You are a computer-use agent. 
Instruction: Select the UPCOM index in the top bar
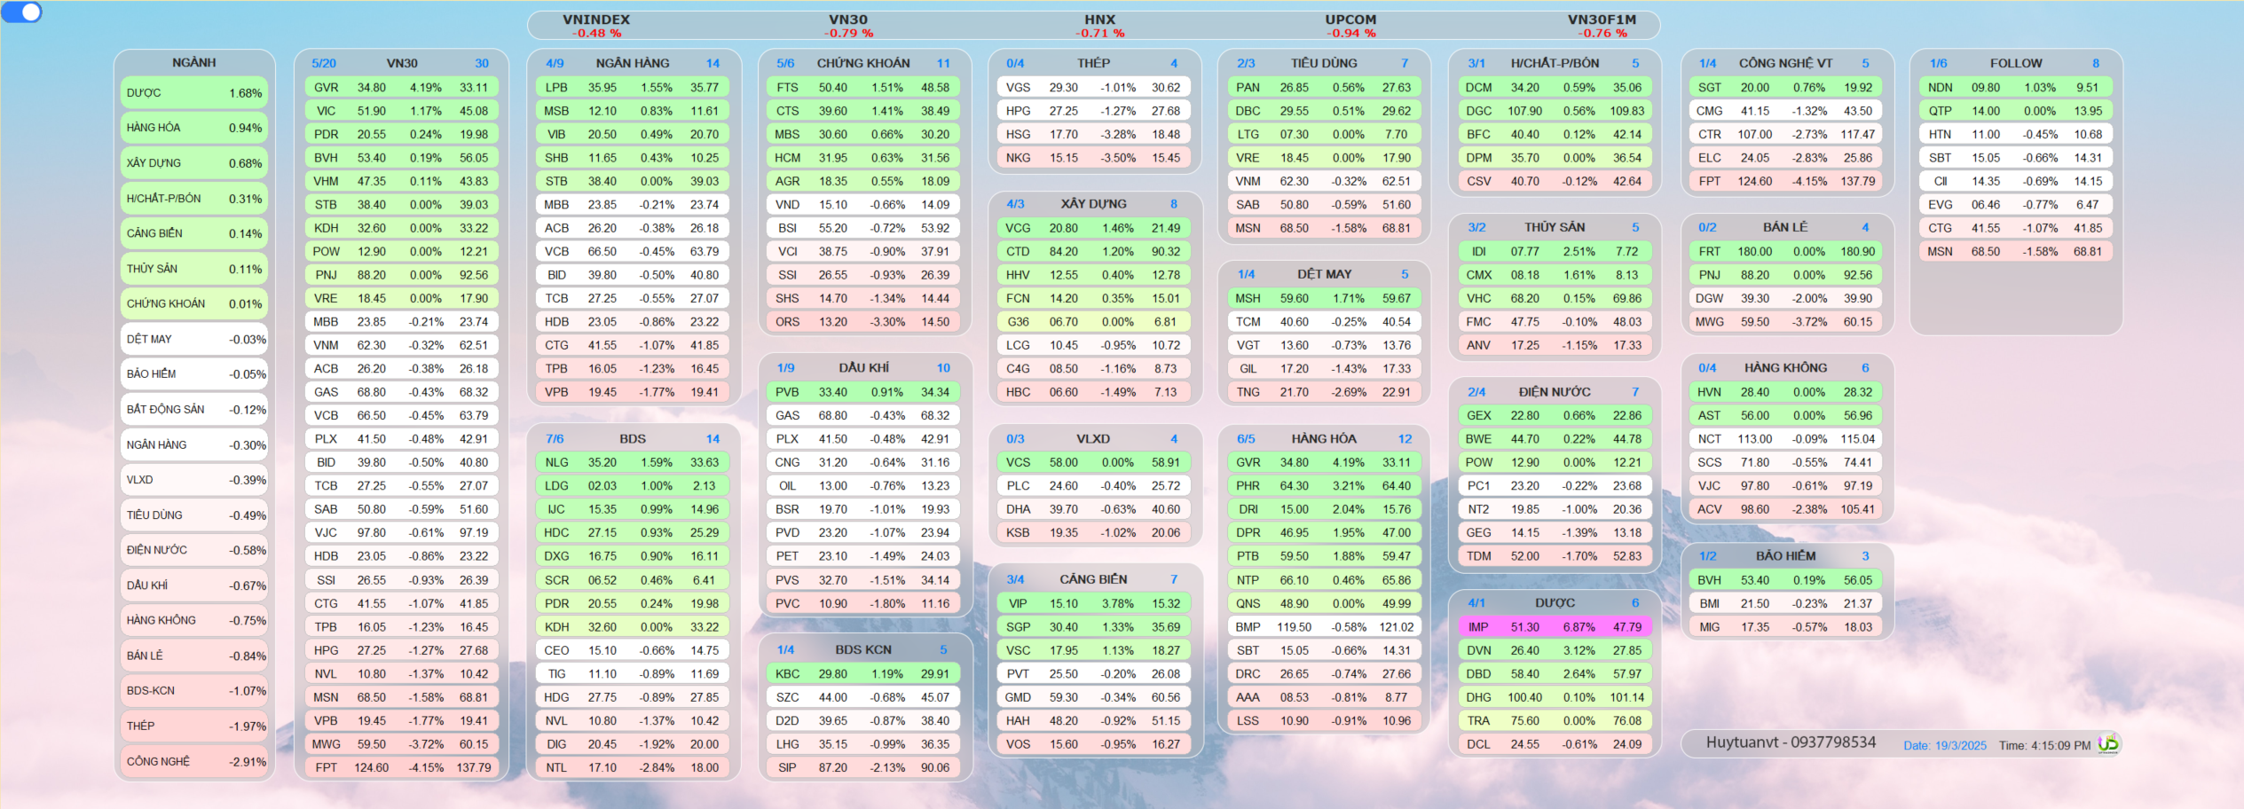coord(1351,26)
